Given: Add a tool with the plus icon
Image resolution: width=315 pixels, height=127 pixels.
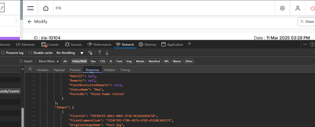Looking at the screenshot, I should (189, 44).
